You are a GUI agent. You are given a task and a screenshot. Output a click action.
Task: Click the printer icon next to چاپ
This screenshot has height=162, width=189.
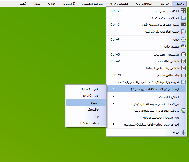(x=184, y=39)
